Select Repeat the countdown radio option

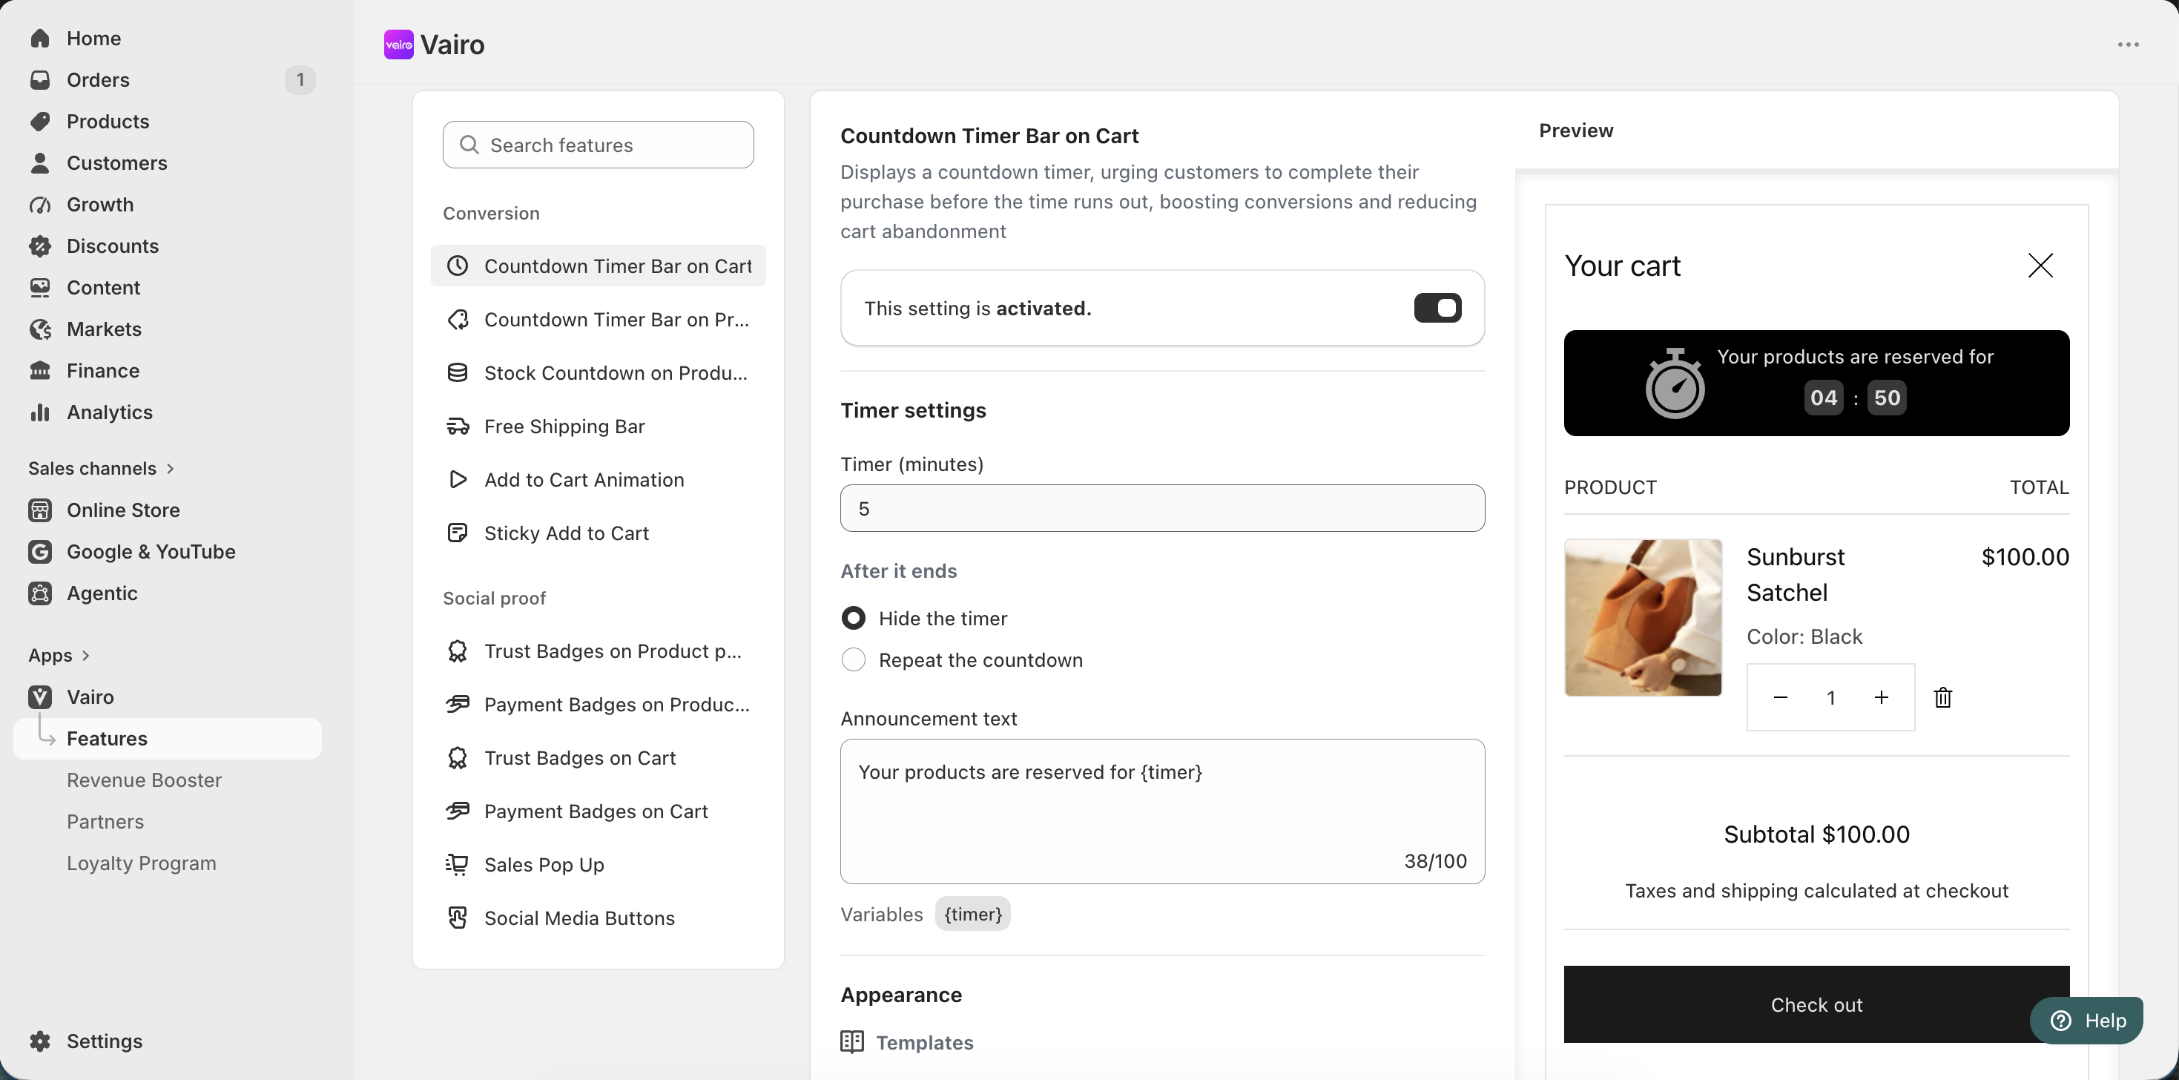854,659
